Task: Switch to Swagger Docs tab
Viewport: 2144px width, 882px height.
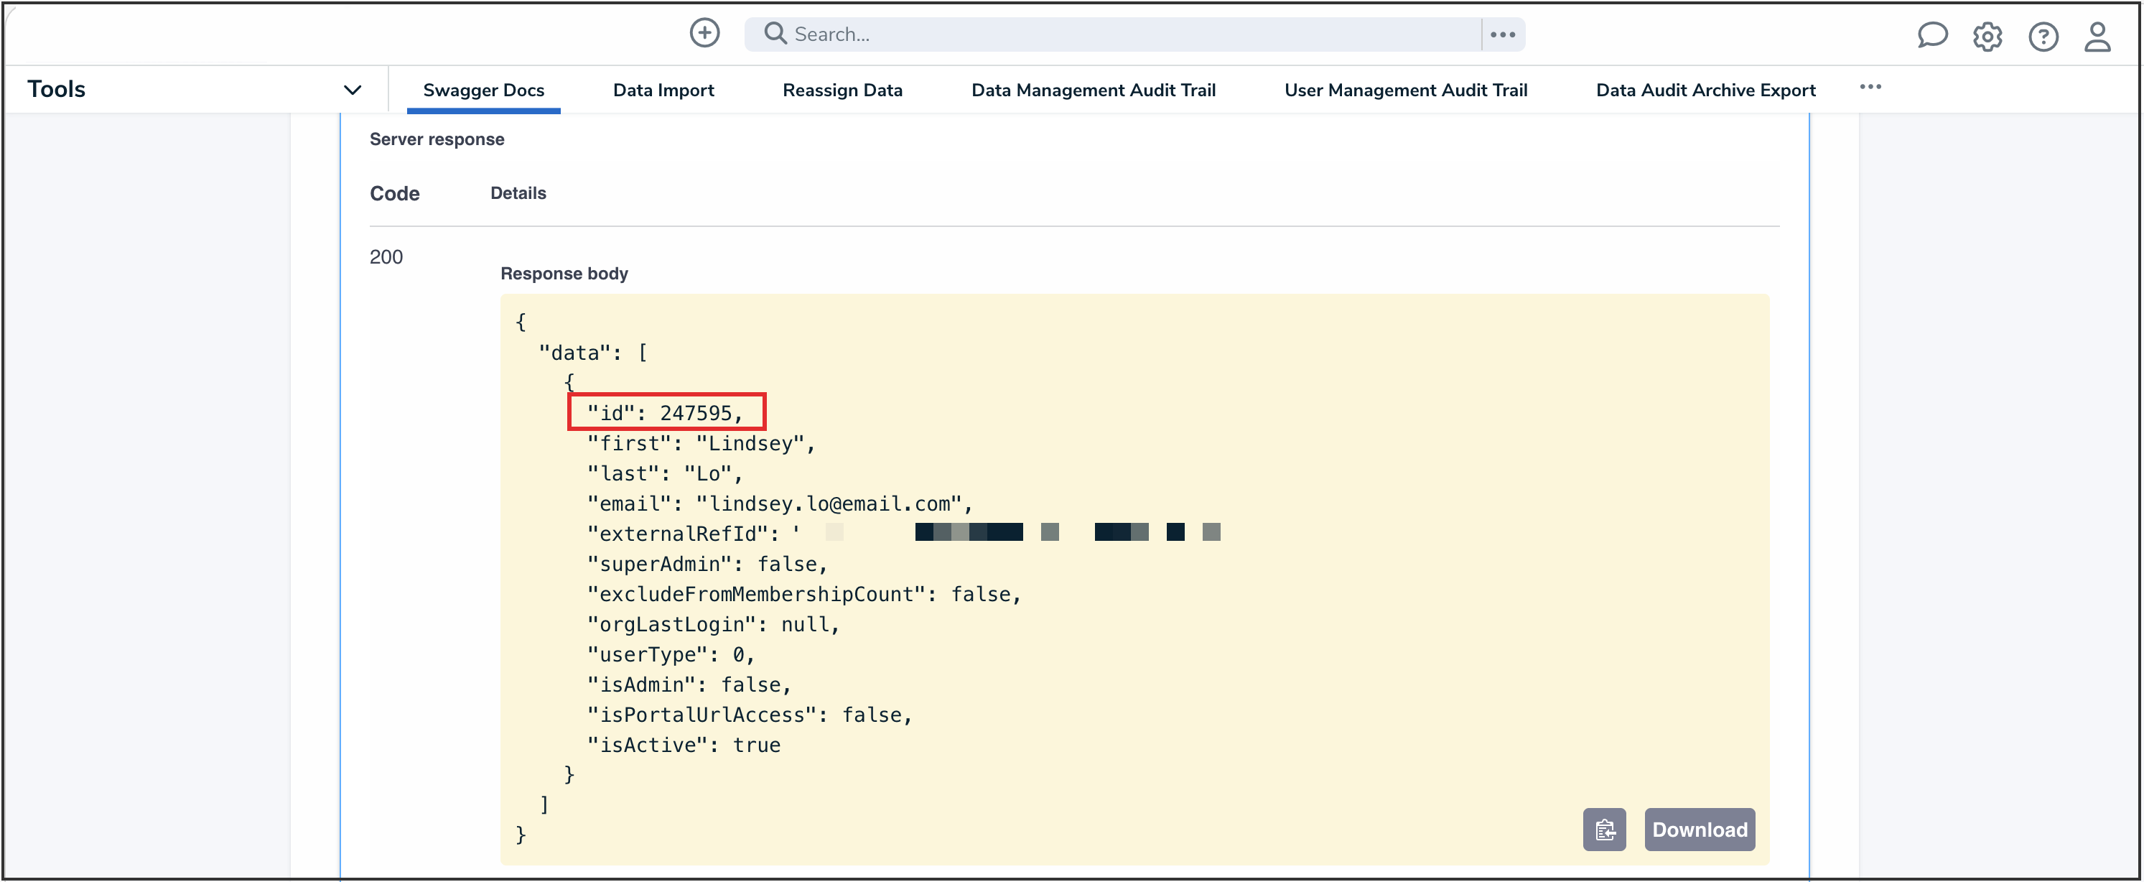Action: 483,90
